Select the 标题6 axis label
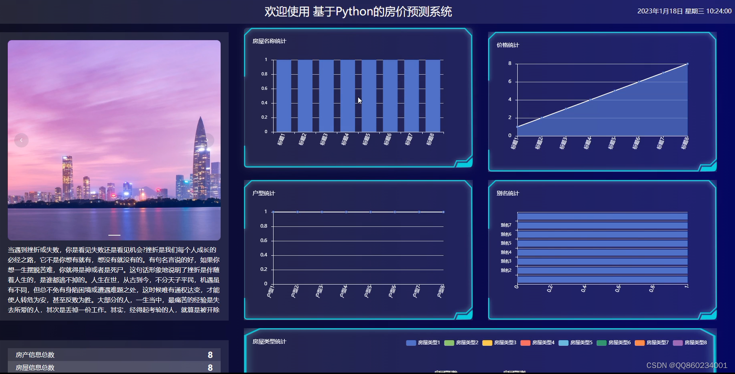 (388, 139)
